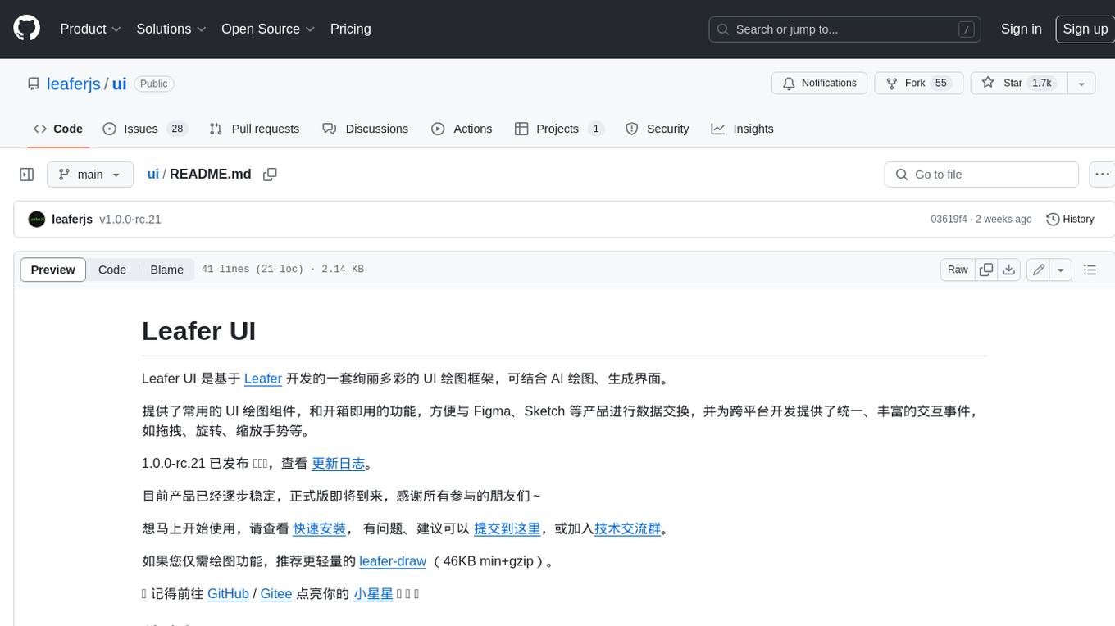Viewport: 1115px width, 626px height.
Task: Open the Open Source dropdown
Action: pyautogui.click(x=268, y=29)
